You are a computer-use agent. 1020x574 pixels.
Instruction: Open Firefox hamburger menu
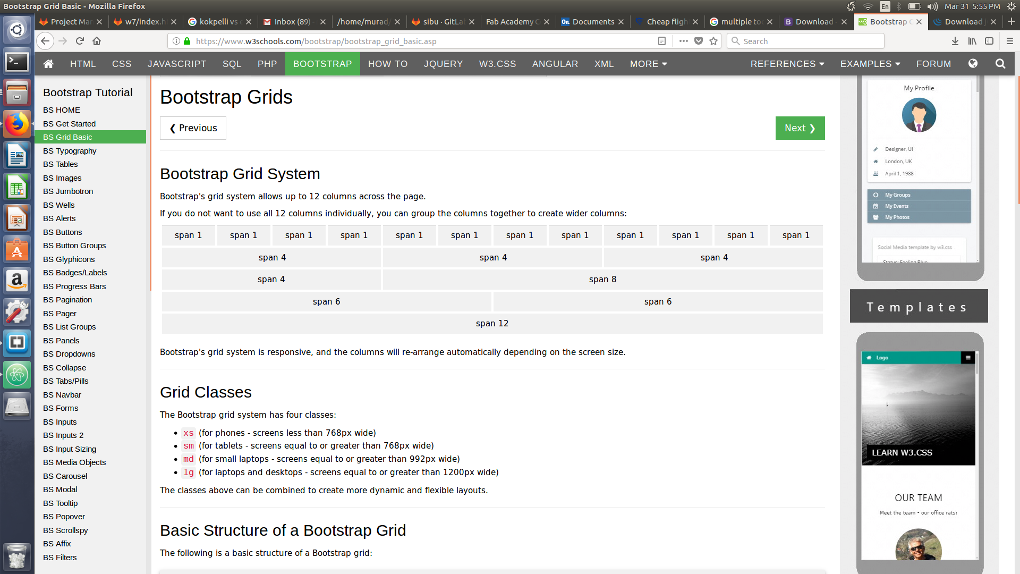pyautogui.click(x=1010, y=41)
